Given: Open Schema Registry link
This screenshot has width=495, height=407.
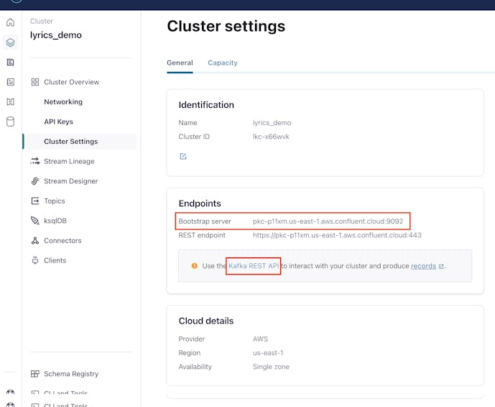Looking at the screenshot, I should click(x=71, y=374).
